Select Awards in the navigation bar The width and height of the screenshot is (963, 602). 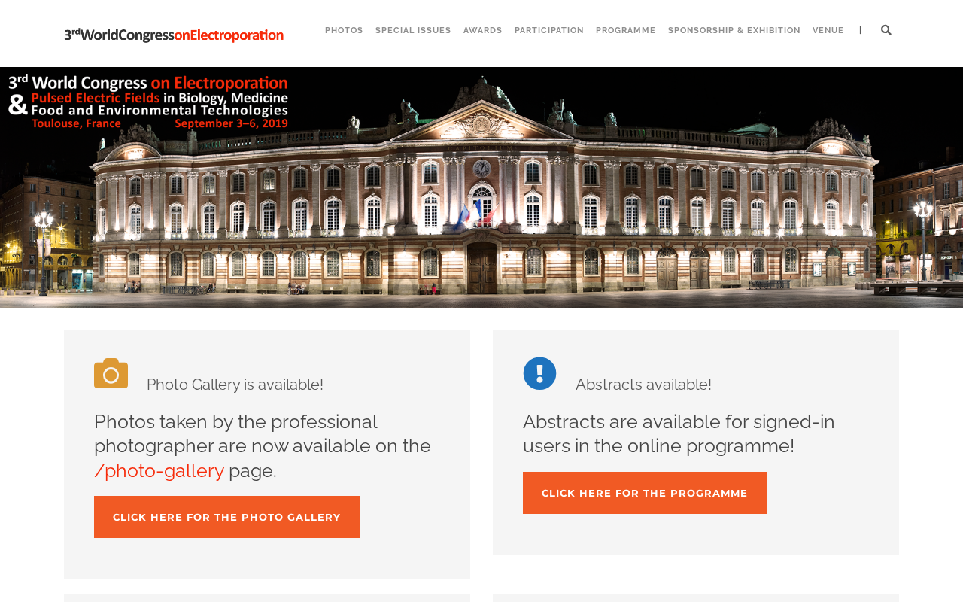[x=483, y=31]
